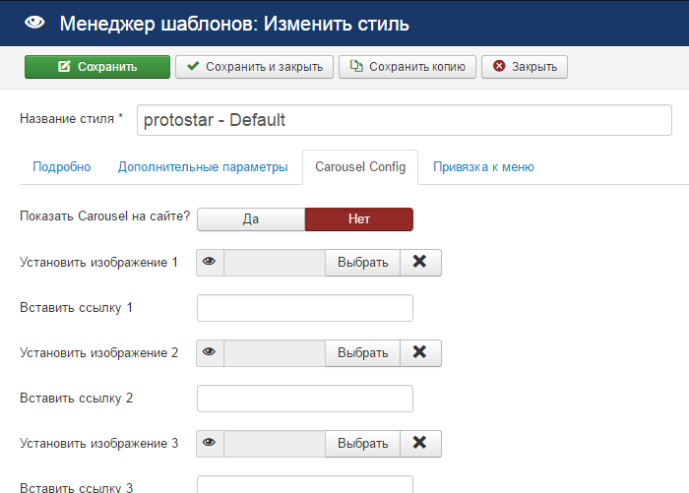This screenshot has width=689, height=493.
Task: Click the Закрыть button
Action: click(x=525, y=67)
